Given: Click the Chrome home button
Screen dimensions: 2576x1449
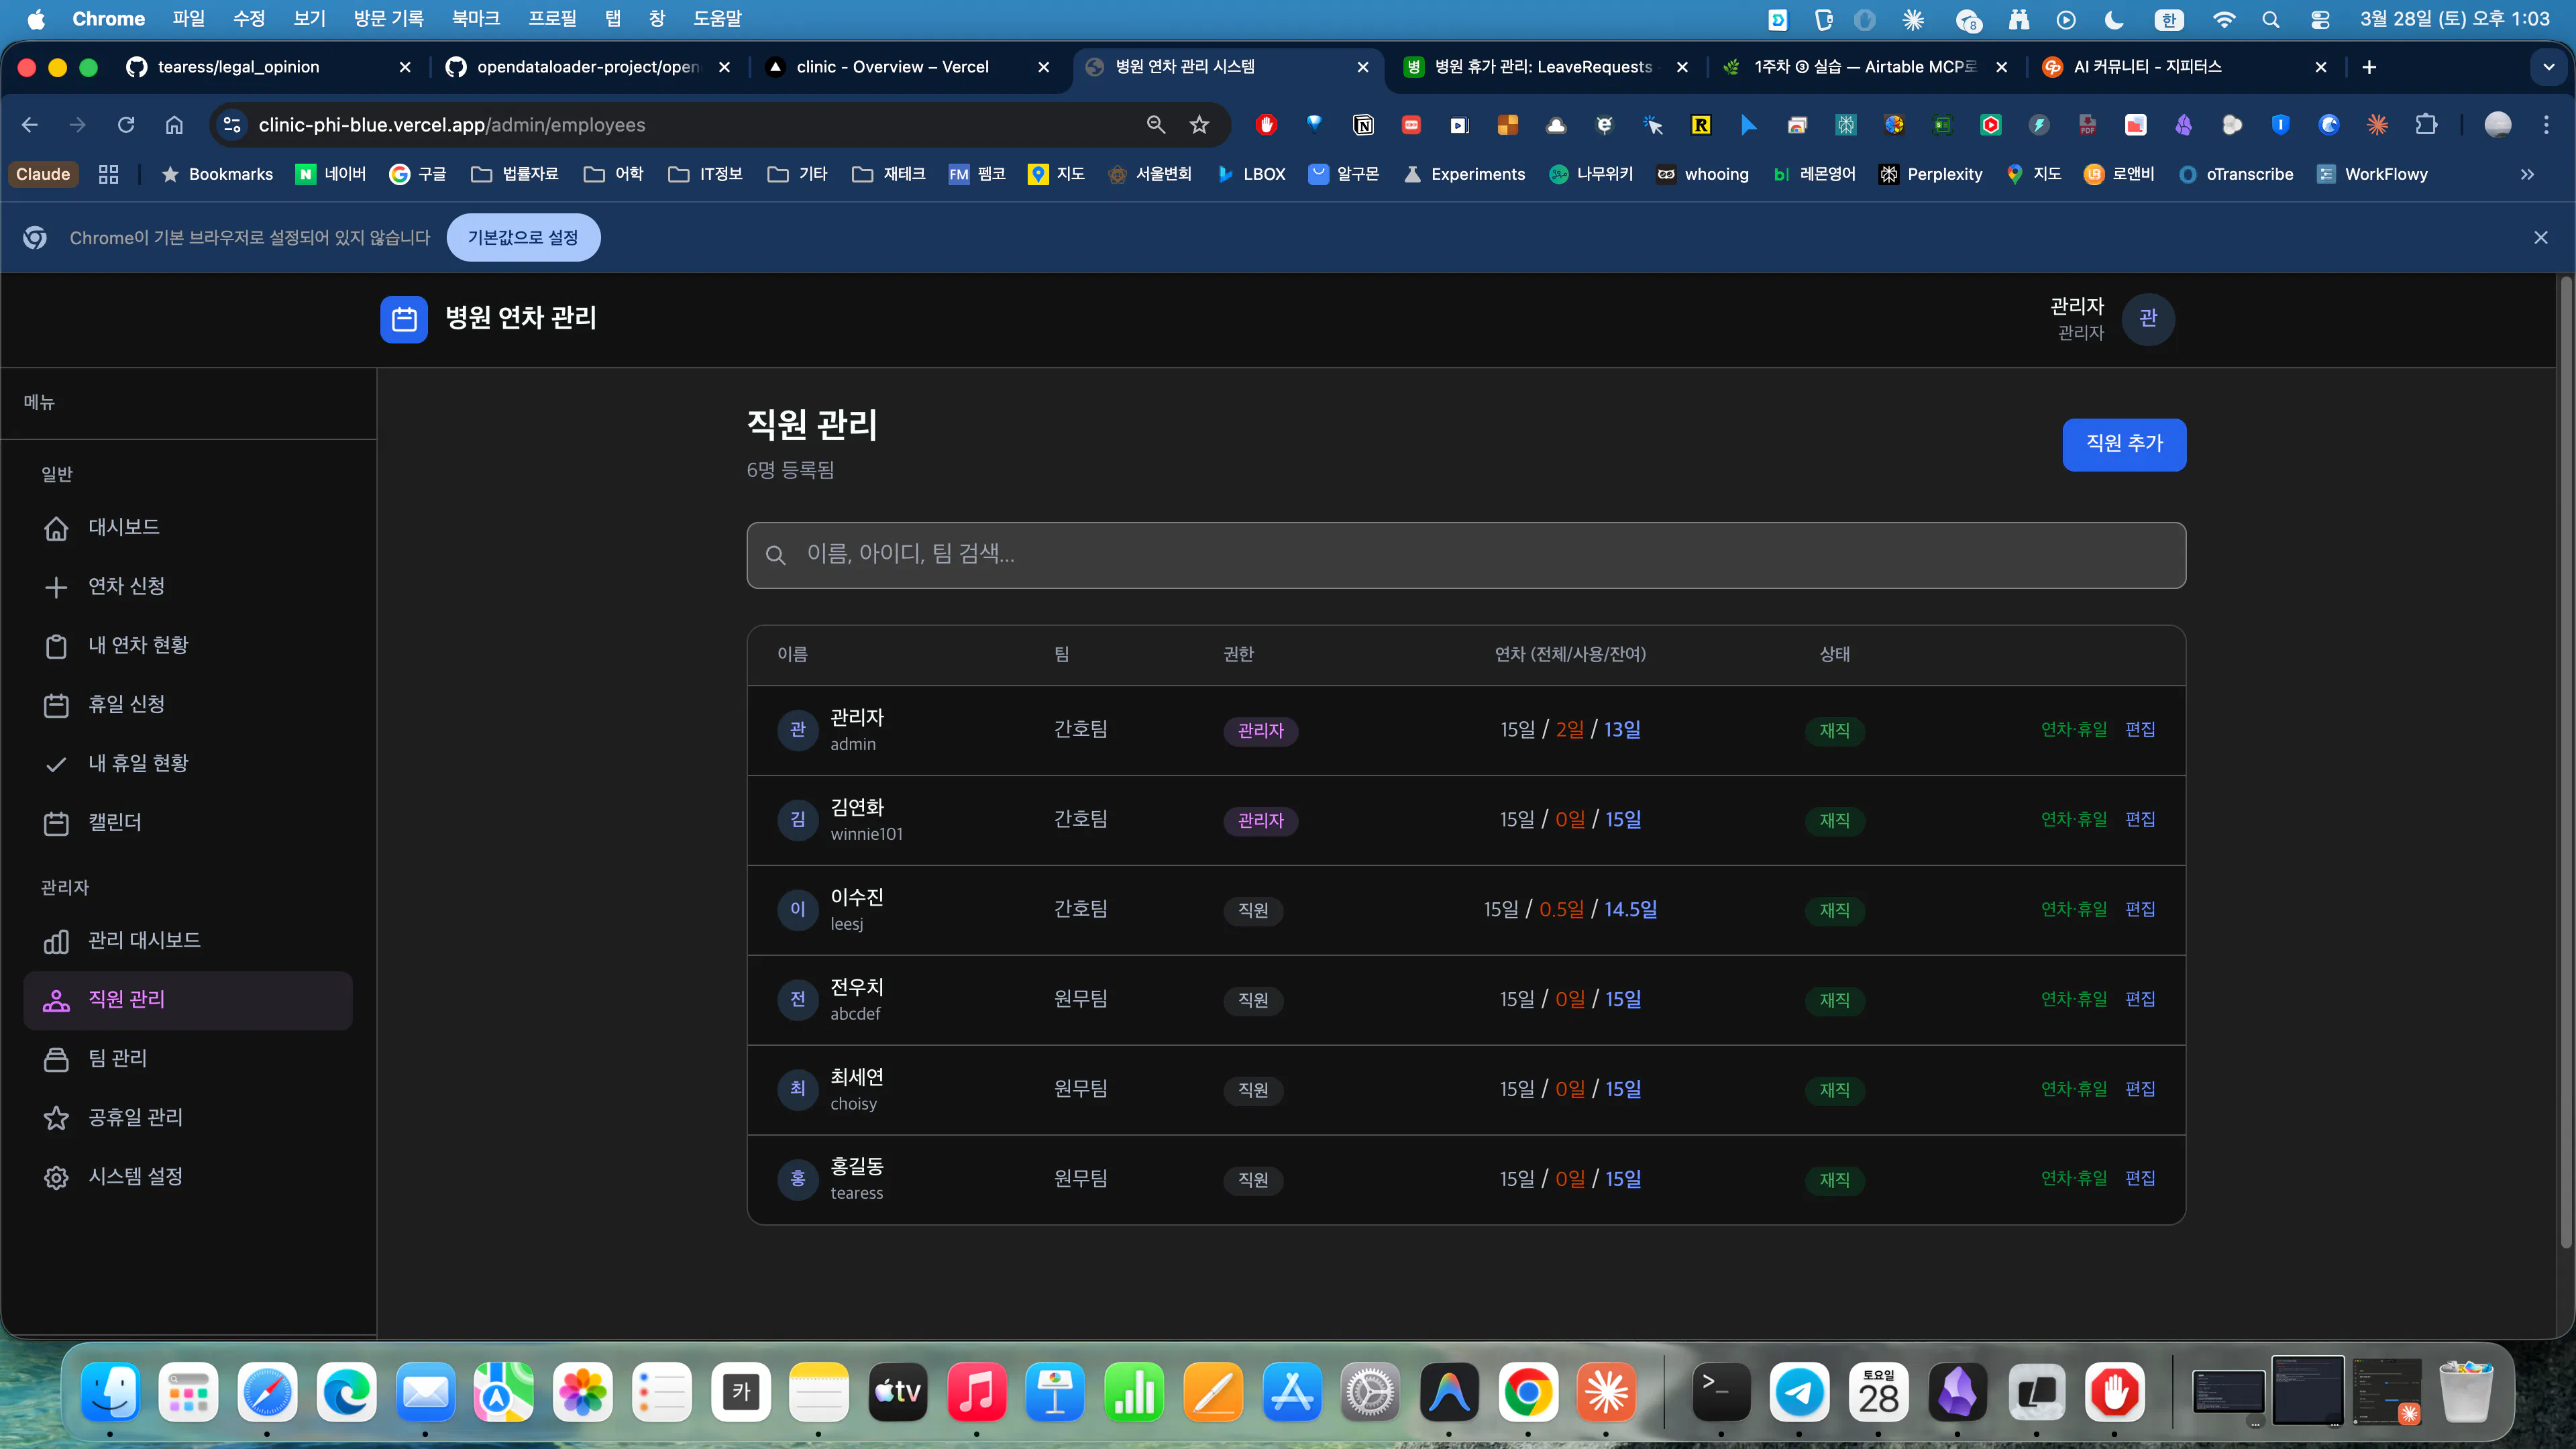Looking at the screenshot, I should pyautogui.click(x=174, y=125).
